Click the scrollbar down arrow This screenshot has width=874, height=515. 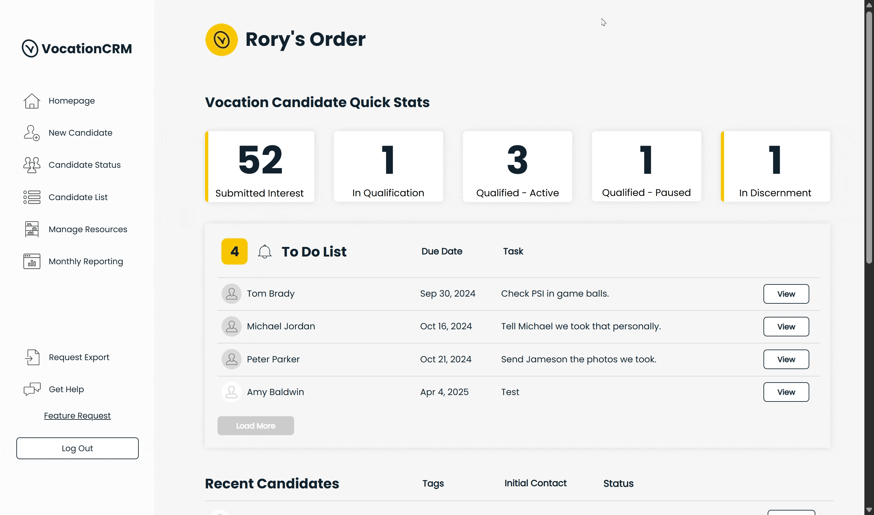tap(869, 510)
